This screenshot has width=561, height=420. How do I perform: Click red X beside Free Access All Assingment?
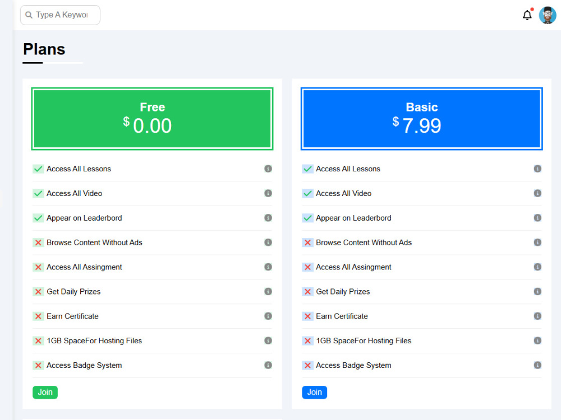coord(38,267)
